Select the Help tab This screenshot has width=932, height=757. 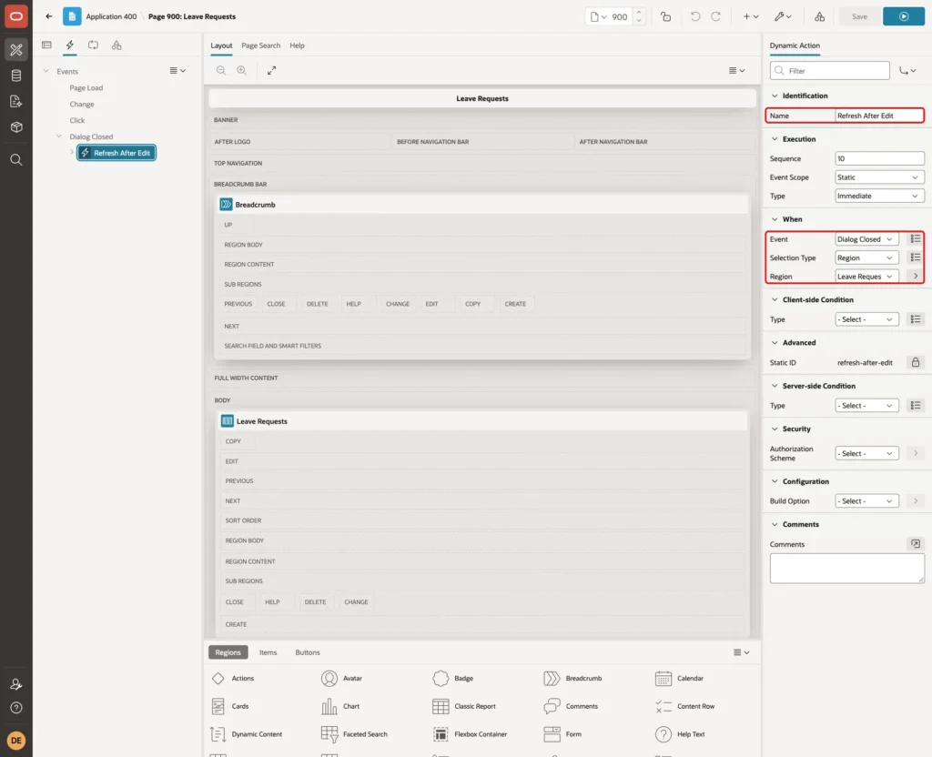tap(297, 45)
